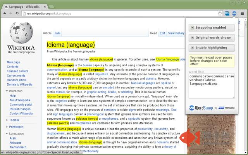Disable the Enable highlighting checkbox
Viewport: 248px width, 155px height.
click(x=192, y=48)
